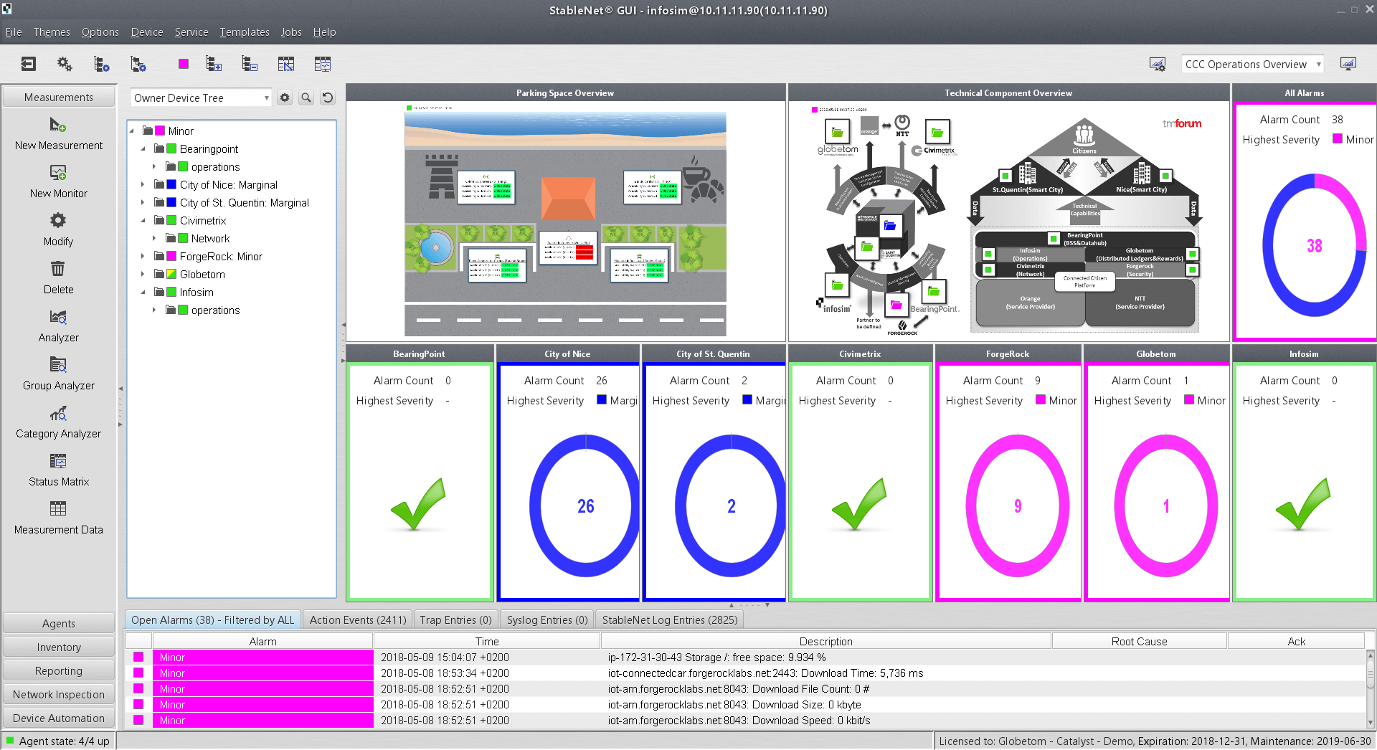Viewport: 1377px width, 750px height.
Task: Open the Inventory section button
Action: [59, 647]
